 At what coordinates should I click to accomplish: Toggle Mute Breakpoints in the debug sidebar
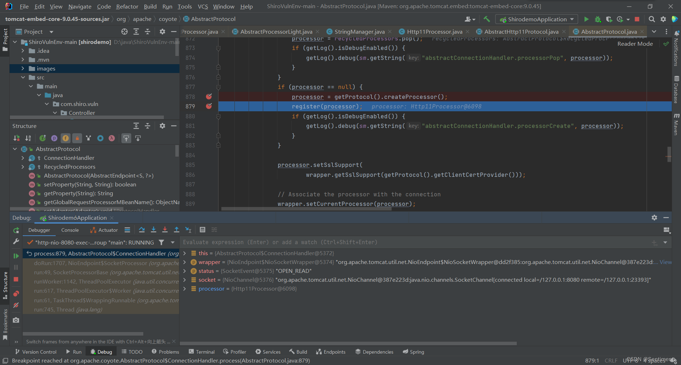[x=16, y=305]
